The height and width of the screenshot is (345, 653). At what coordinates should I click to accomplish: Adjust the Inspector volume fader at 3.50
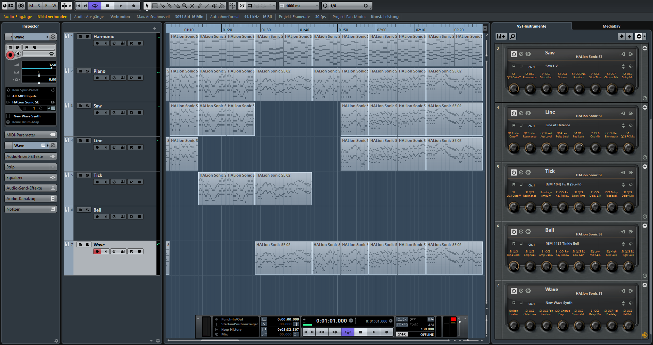(x=51, y=68)
